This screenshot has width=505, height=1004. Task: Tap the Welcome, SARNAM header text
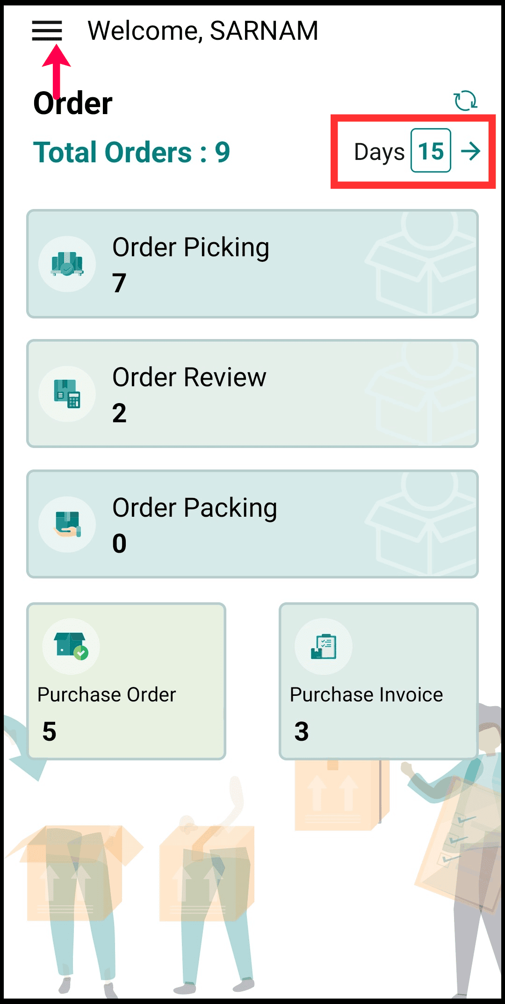pyautogui.click(x=203, y=31)
